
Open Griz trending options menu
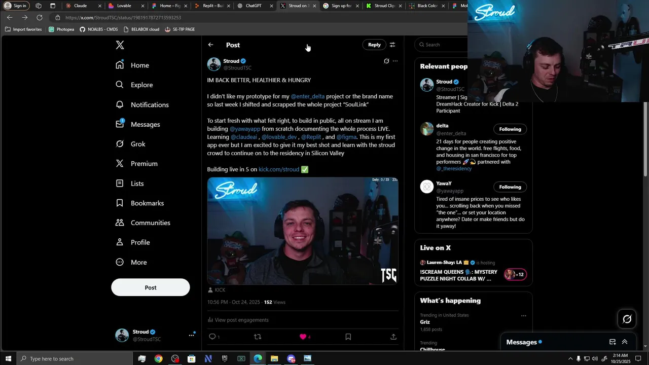pyautogui.click(x=524, y=315)
